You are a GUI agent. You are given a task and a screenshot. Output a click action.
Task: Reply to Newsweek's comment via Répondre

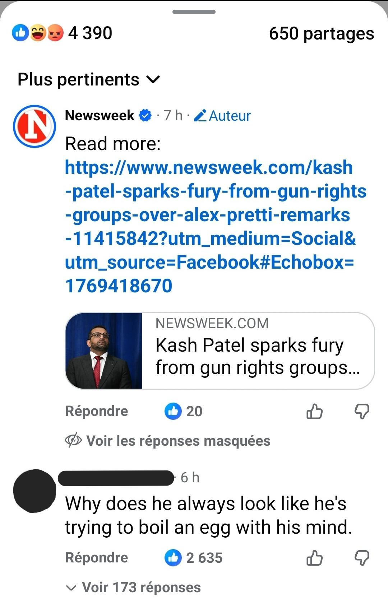pyautogui.click(x=96, y=411)
